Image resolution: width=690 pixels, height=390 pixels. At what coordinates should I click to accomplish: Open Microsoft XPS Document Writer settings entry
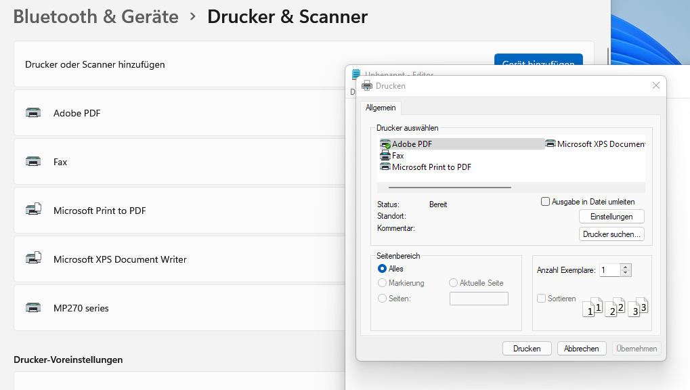[x=179, y=259]
